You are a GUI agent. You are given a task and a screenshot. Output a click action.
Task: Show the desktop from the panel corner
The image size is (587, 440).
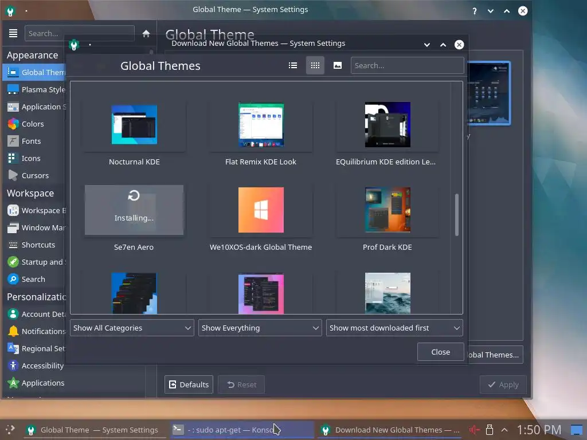[x=577, y=430]
